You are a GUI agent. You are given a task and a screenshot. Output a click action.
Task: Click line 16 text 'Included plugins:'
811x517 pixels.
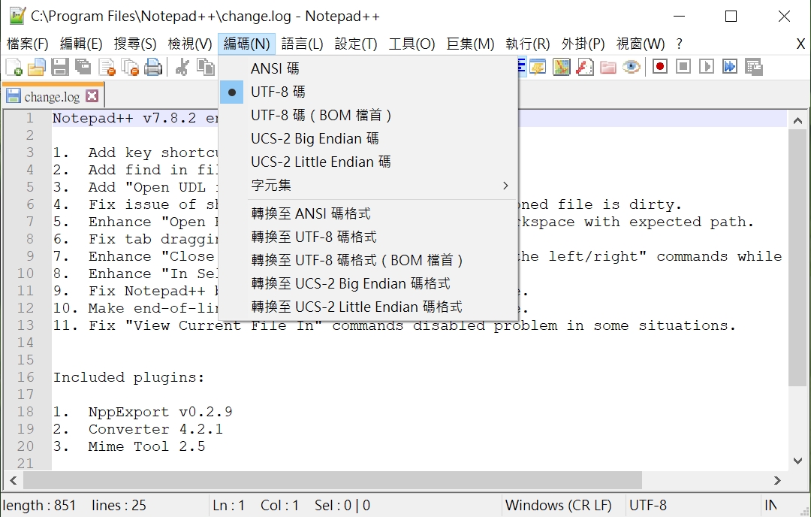(129, 377)
